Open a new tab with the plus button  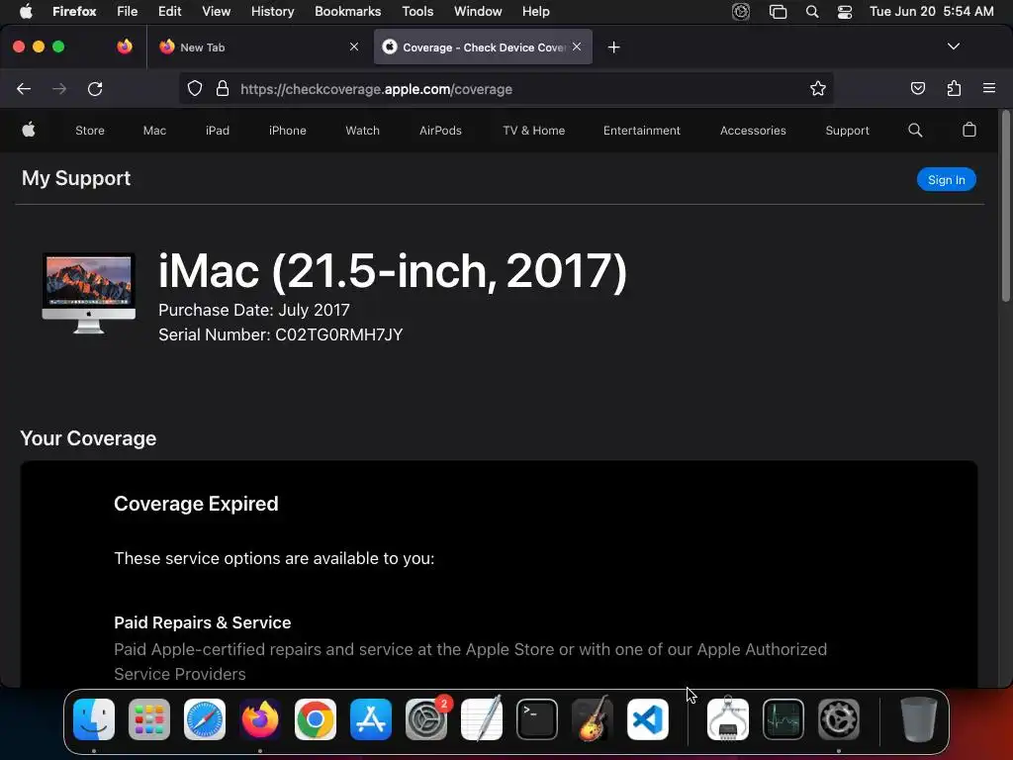613,47
